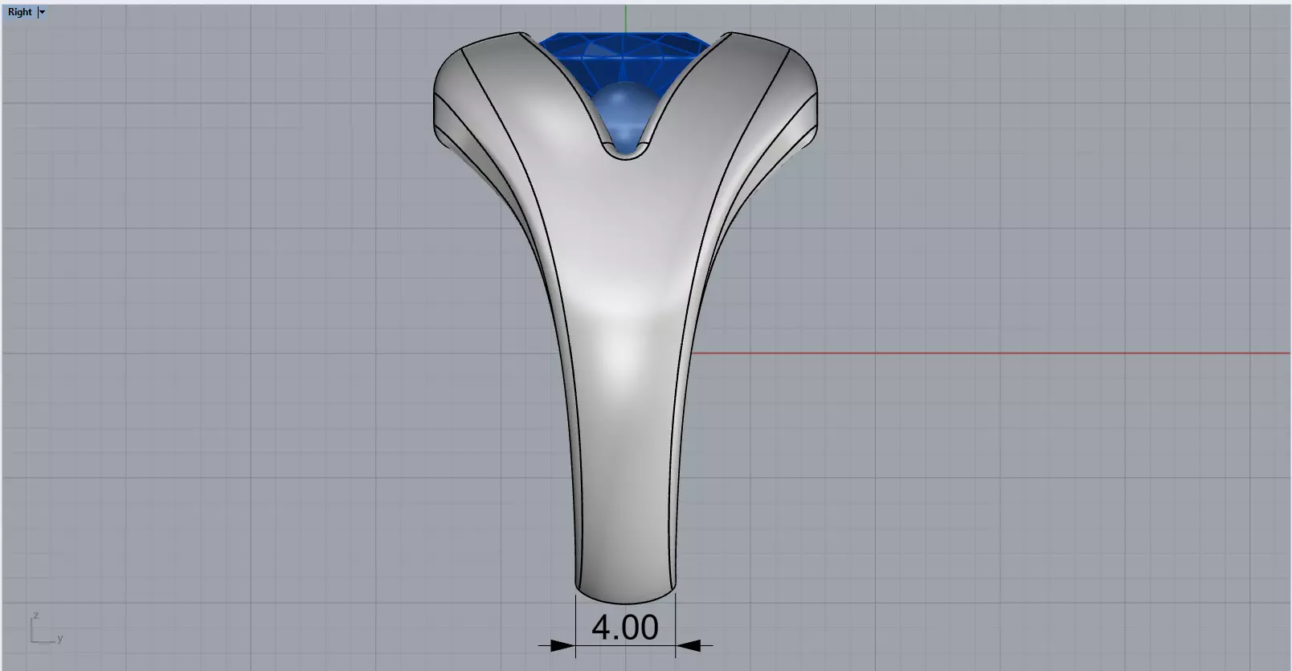The width and height of the screenshot is (1292, 671).
Task: Click the z-y axis icon
Action: 47,628
